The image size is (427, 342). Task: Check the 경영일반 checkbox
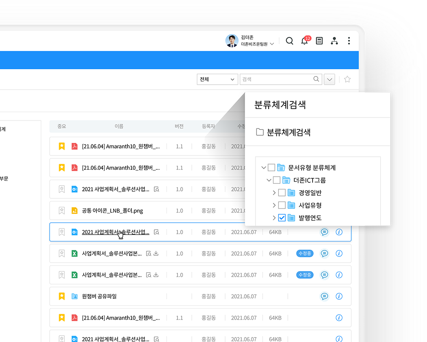point(282,193)
